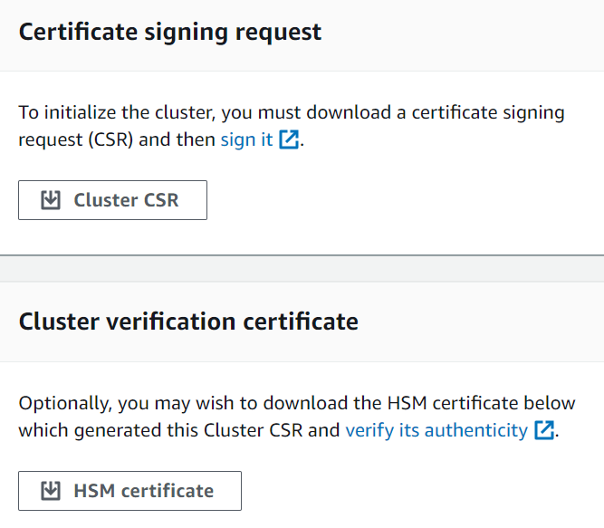
Task: Download the Cluster CSR
Action: point(112,200)
